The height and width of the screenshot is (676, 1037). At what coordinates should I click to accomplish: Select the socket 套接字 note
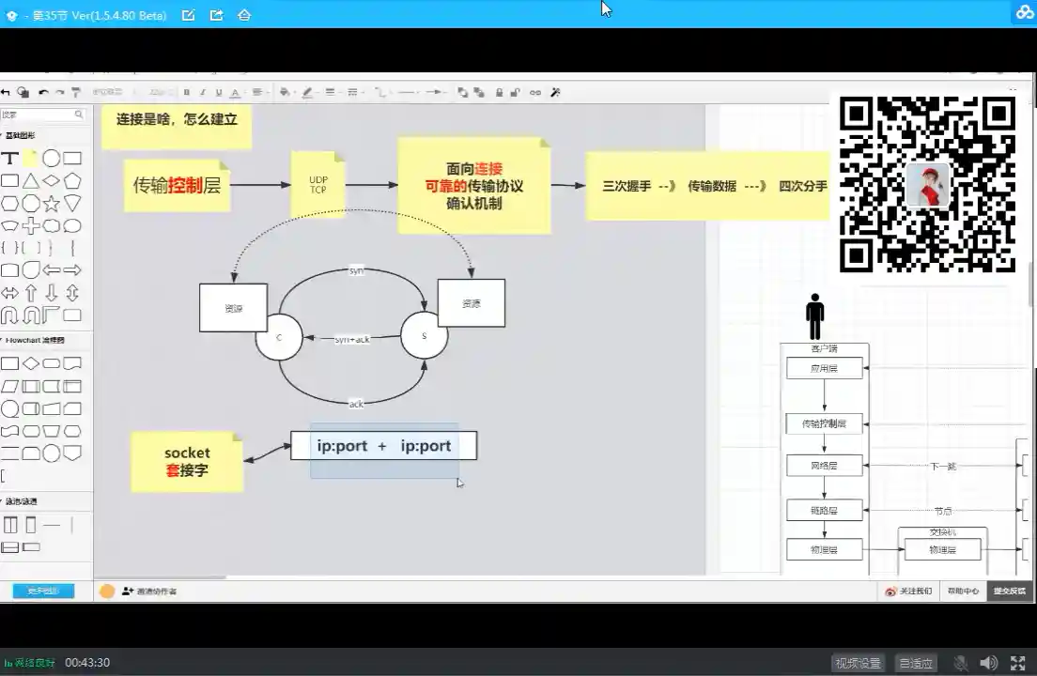click(x=187, y=462)
